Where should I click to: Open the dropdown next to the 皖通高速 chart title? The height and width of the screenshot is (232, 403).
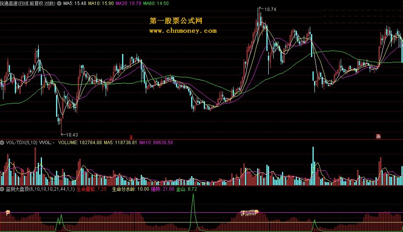click(x=59, y=3)
